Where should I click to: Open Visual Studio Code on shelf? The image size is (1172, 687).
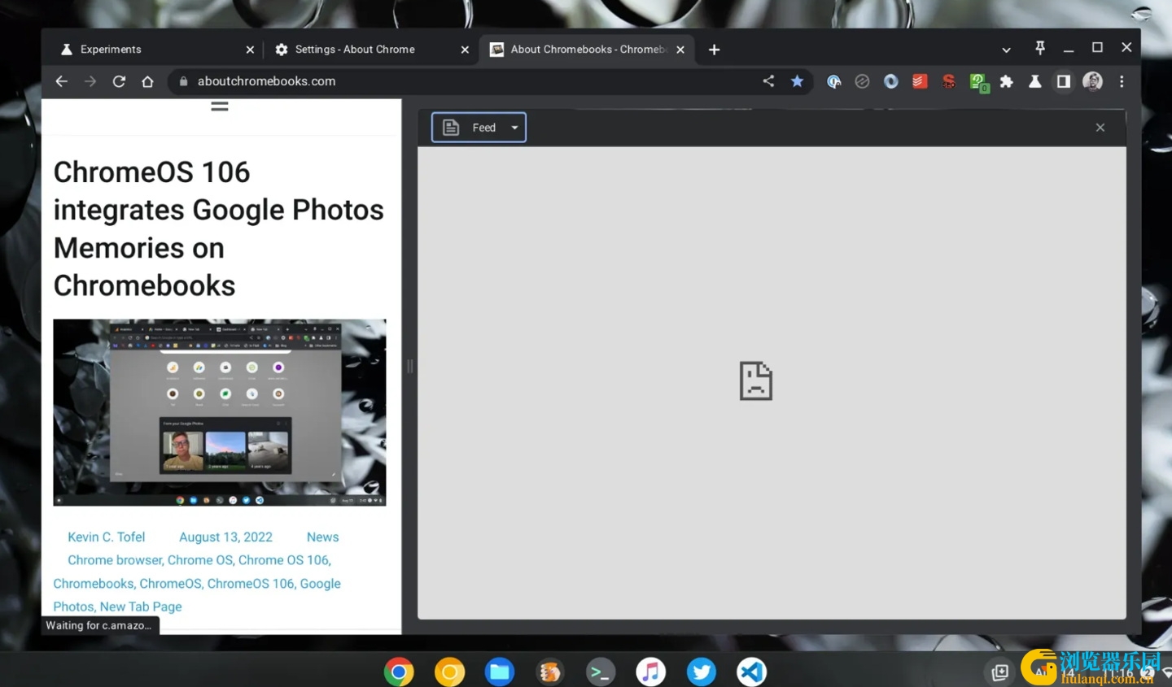pos(752,672)
